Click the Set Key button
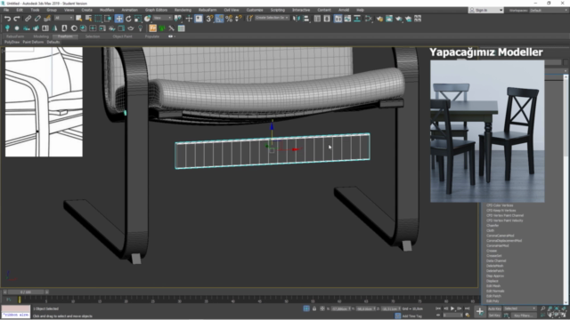 494,316
